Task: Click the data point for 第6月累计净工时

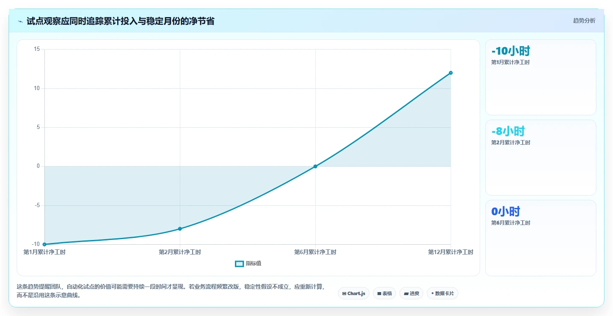Action: click(x=315, y=166)
